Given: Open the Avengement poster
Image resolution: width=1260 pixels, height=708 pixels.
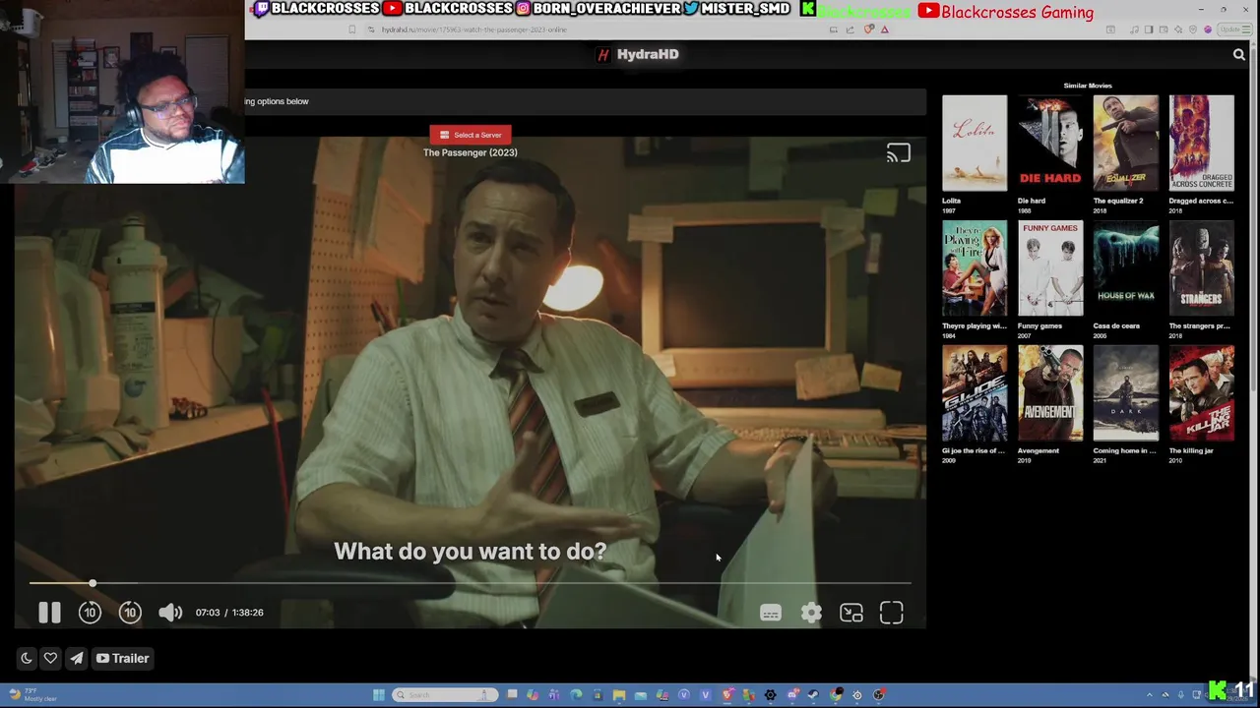Looking at the screenshot, I should coord(1050,393).
